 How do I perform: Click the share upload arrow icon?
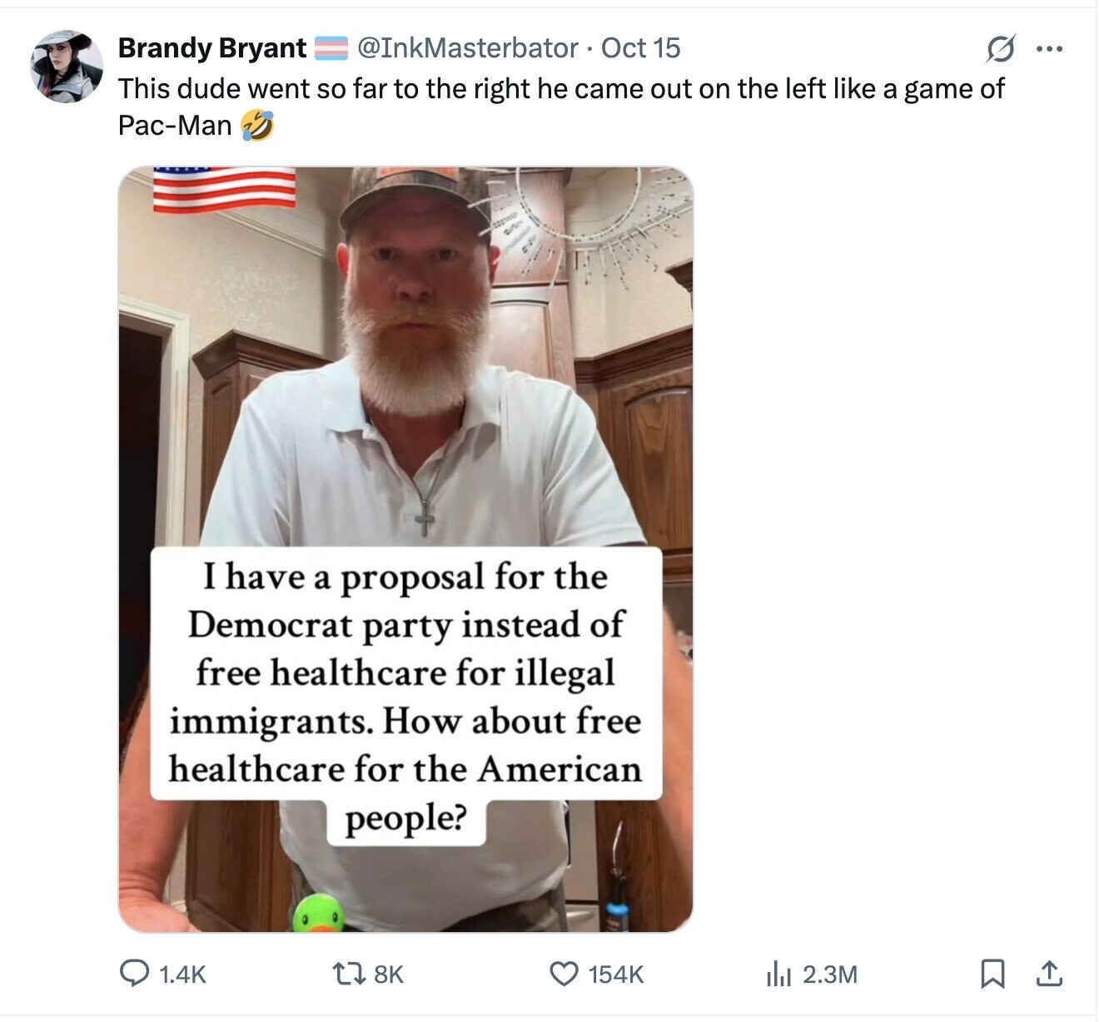[x=1050, y=973]
